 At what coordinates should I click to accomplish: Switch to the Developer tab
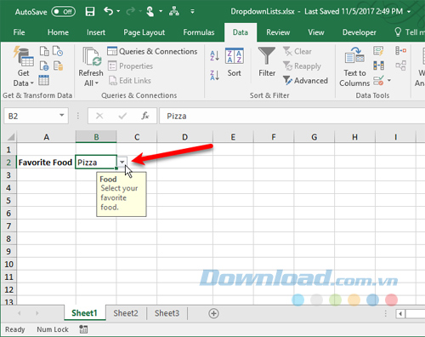click(360, 32)
